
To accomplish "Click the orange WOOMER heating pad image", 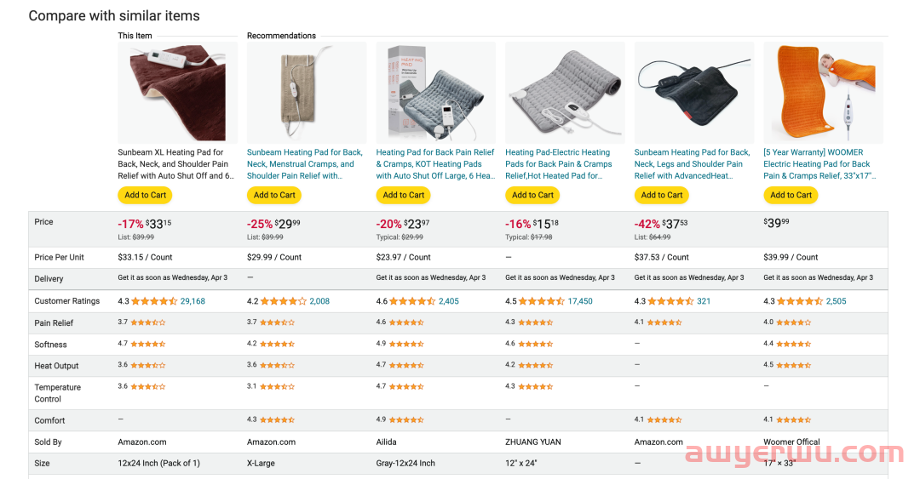I will pyautogui.click(x=823, y=93).
